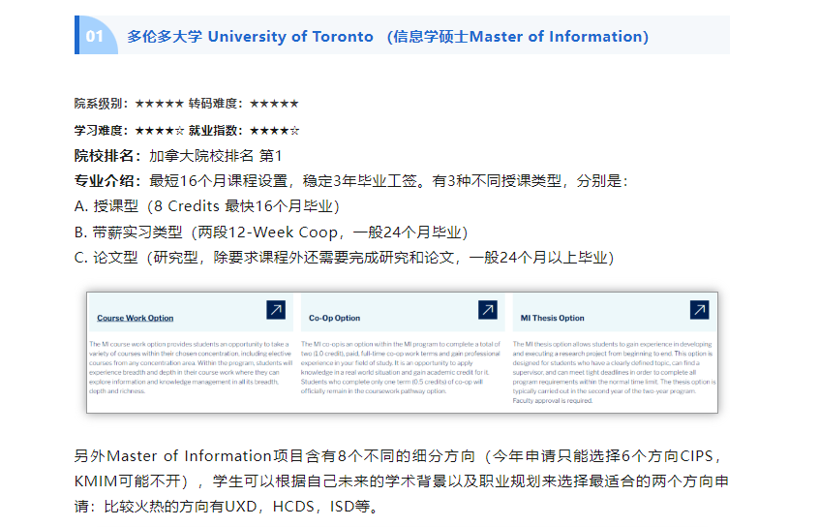Click the University of Toronto title heading

click(387, 37)
